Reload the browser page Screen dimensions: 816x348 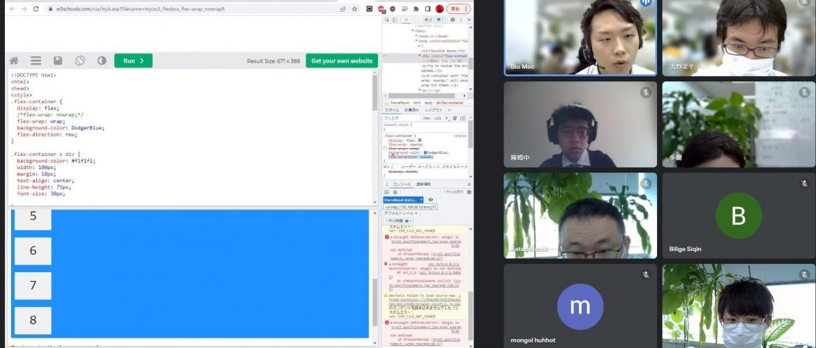click(36, 9)
